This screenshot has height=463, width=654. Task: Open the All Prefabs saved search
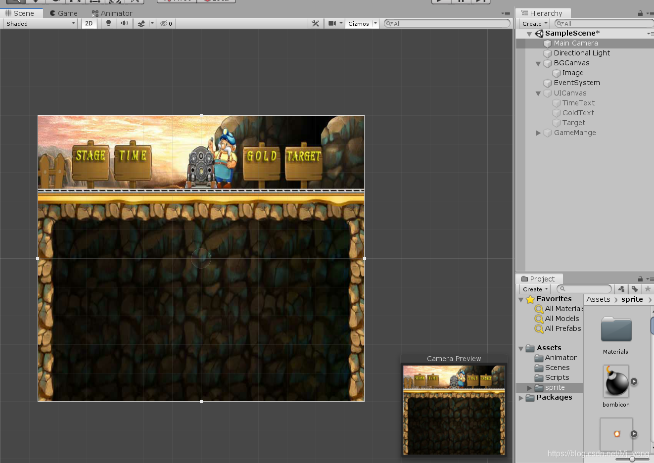(x=558, y=329)
